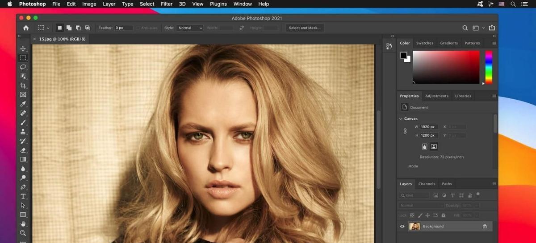This screenshot has height=243, width=536.
Task: Open the Plugins menu
Action: pos(218,4)
